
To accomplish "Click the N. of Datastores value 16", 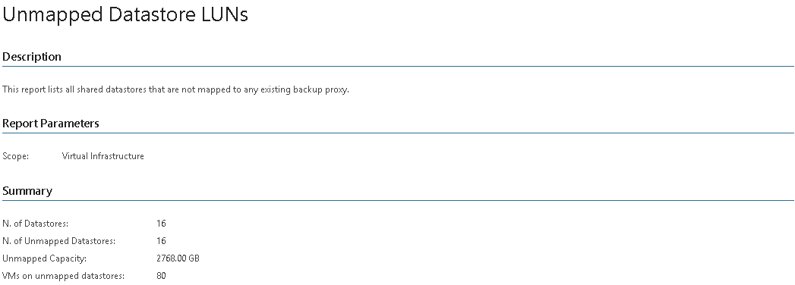I will 161,224.
